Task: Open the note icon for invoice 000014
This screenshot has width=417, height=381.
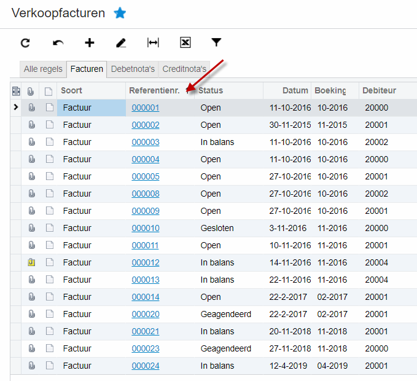Action: [x=50, y=296]
